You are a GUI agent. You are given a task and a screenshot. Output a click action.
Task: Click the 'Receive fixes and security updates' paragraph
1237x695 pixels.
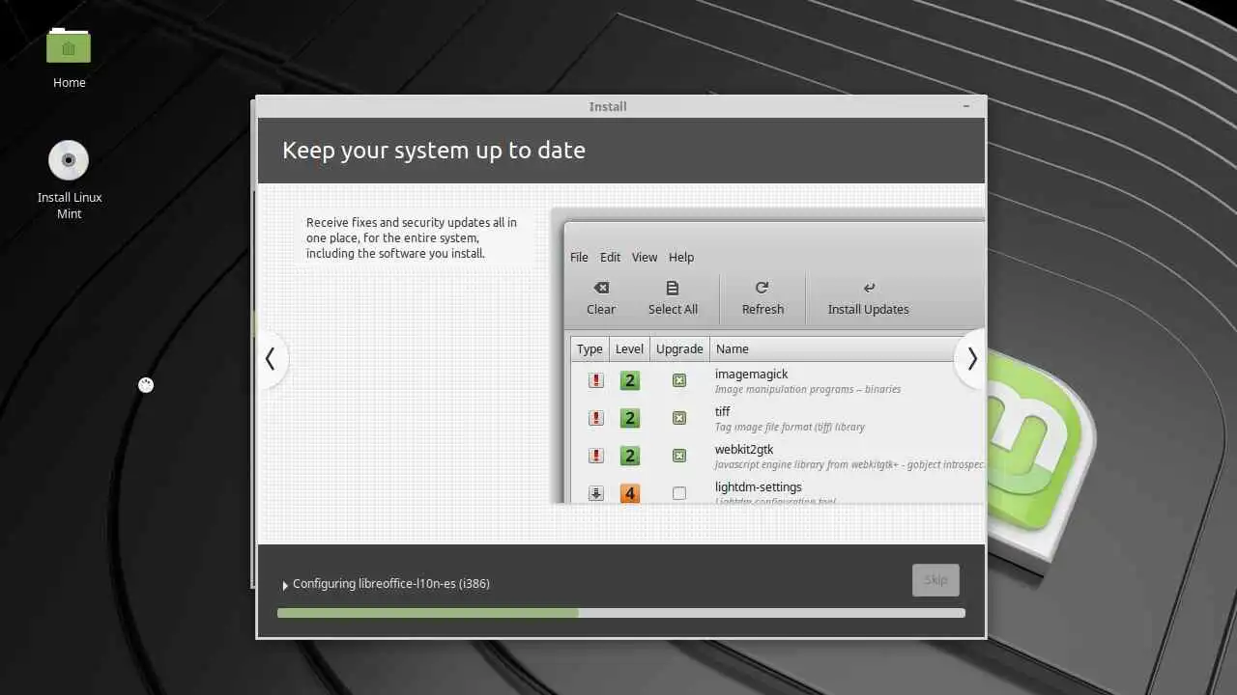412,237
